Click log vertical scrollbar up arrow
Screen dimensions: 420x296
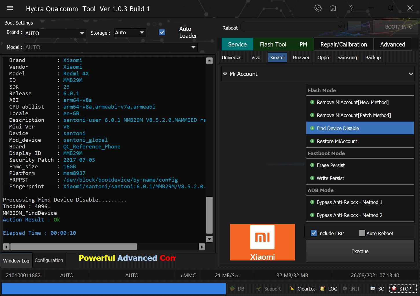tap(209, 61)
